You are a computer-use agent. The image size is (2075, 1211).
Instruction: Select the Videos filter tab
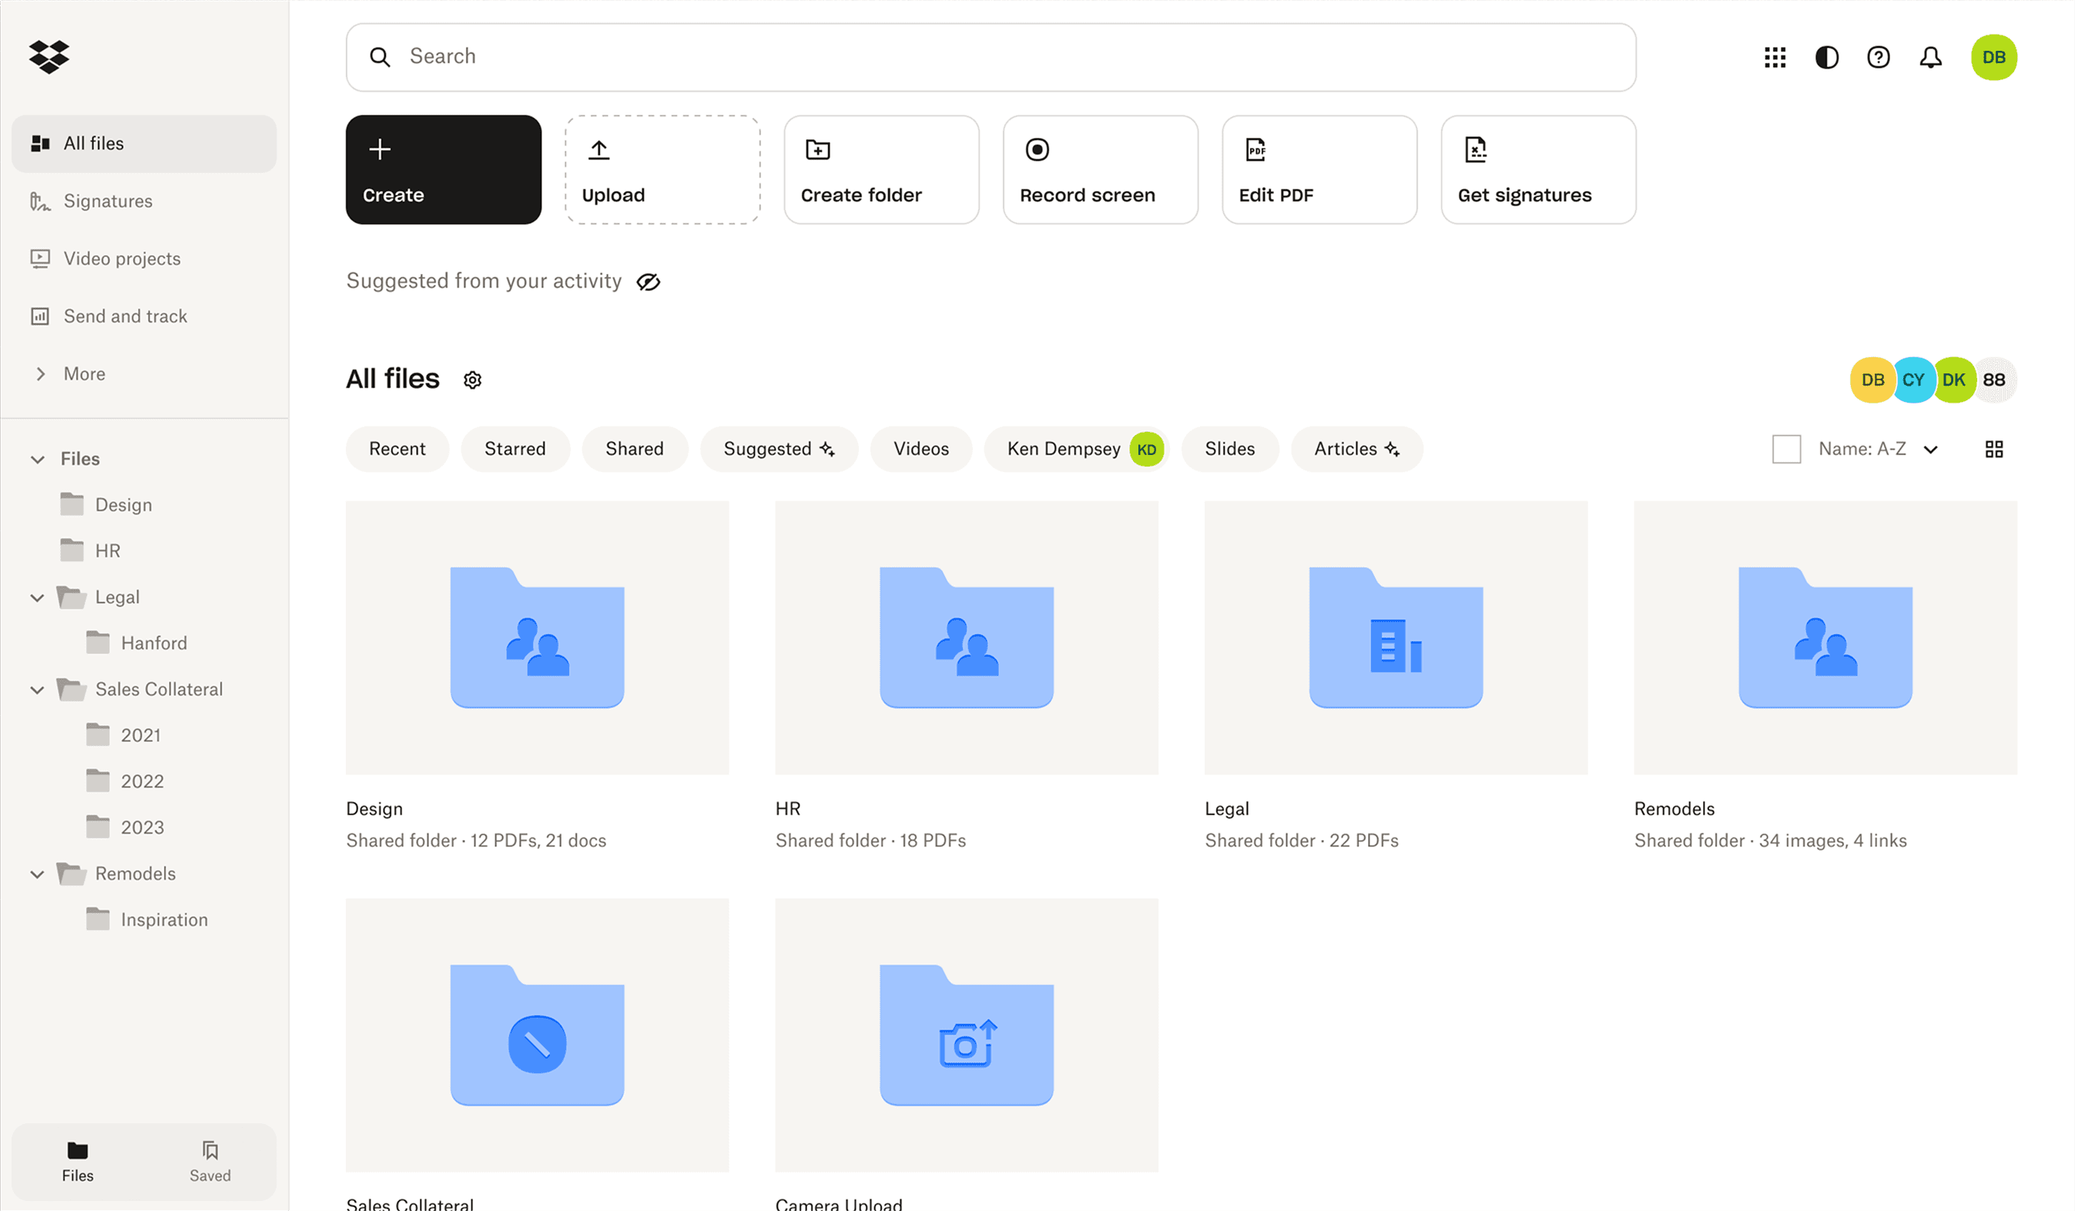tap(920, 449)
